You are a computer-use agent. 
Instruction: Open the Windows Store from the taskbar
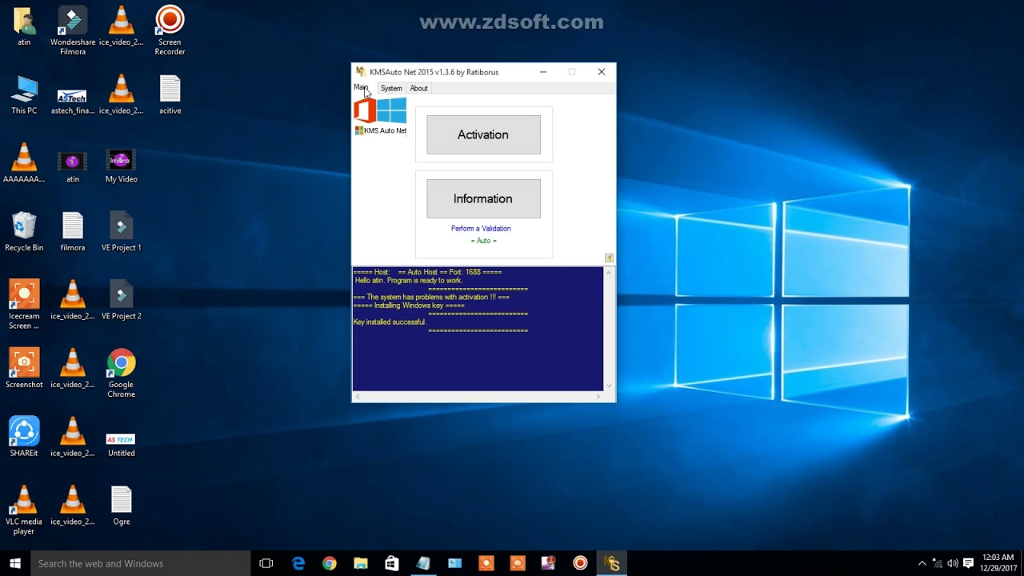(x=392, y=563)
